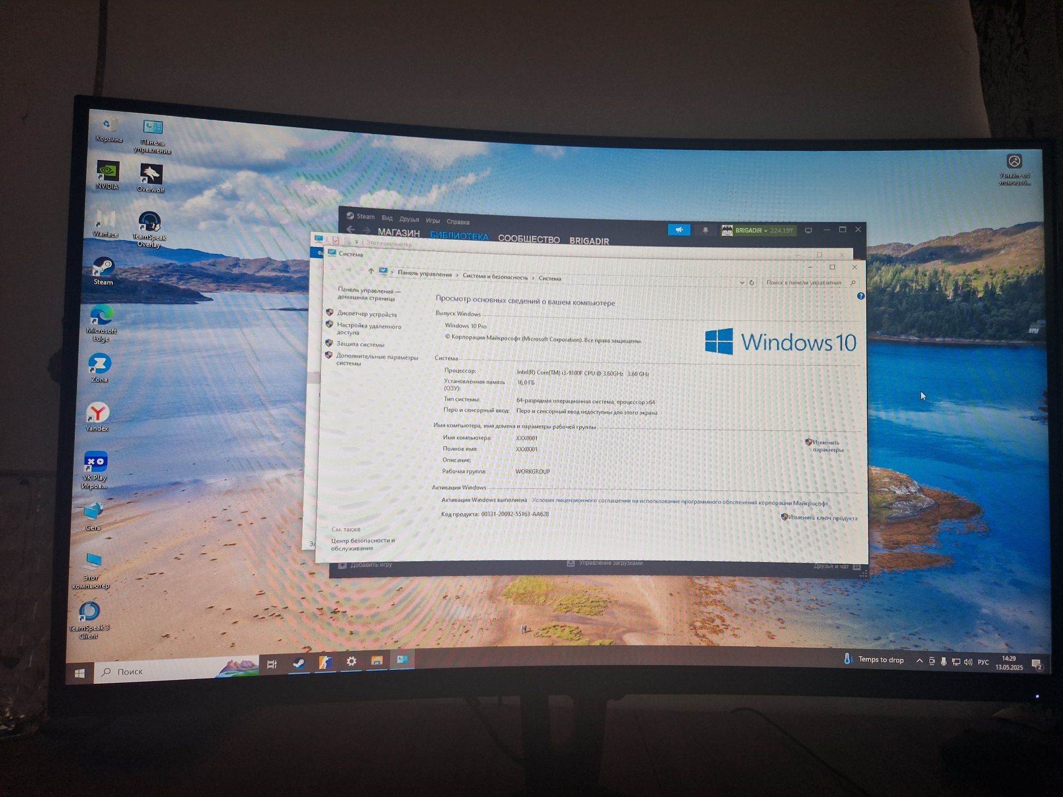Open the Вид menu in Steam
Image resolution: width=1063 pixels, height=797 pixels.
[387, 218]
